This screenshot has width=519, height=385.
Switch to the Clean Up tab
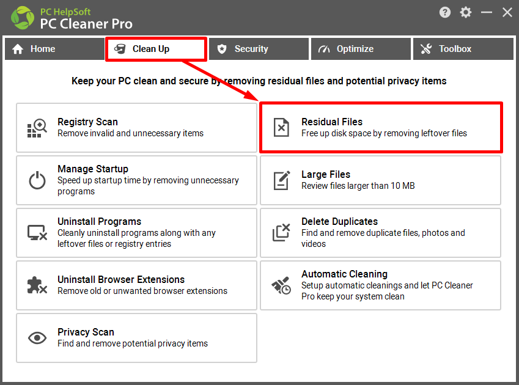[156, 49]
